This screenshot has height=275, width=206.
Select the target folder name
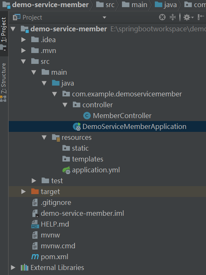point(50,192)
